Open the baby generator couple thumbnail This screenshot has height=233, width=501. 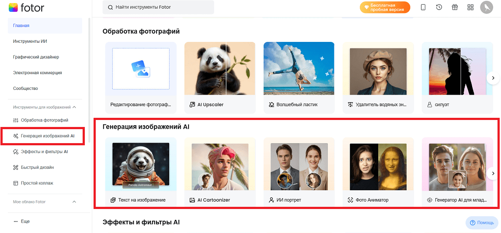click(x=457, y=167)
